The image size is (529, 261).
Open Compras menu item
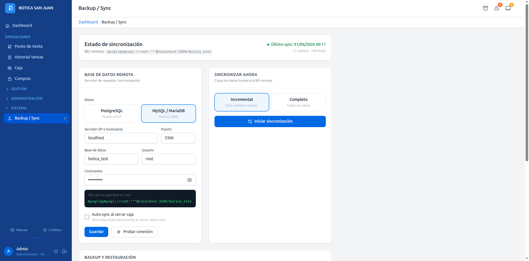(x=37, y=79)
